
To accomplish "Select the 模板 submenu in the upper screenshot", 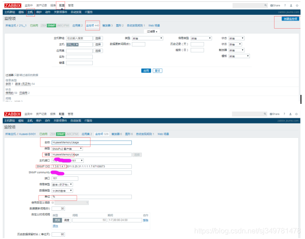I will point(21,12).
